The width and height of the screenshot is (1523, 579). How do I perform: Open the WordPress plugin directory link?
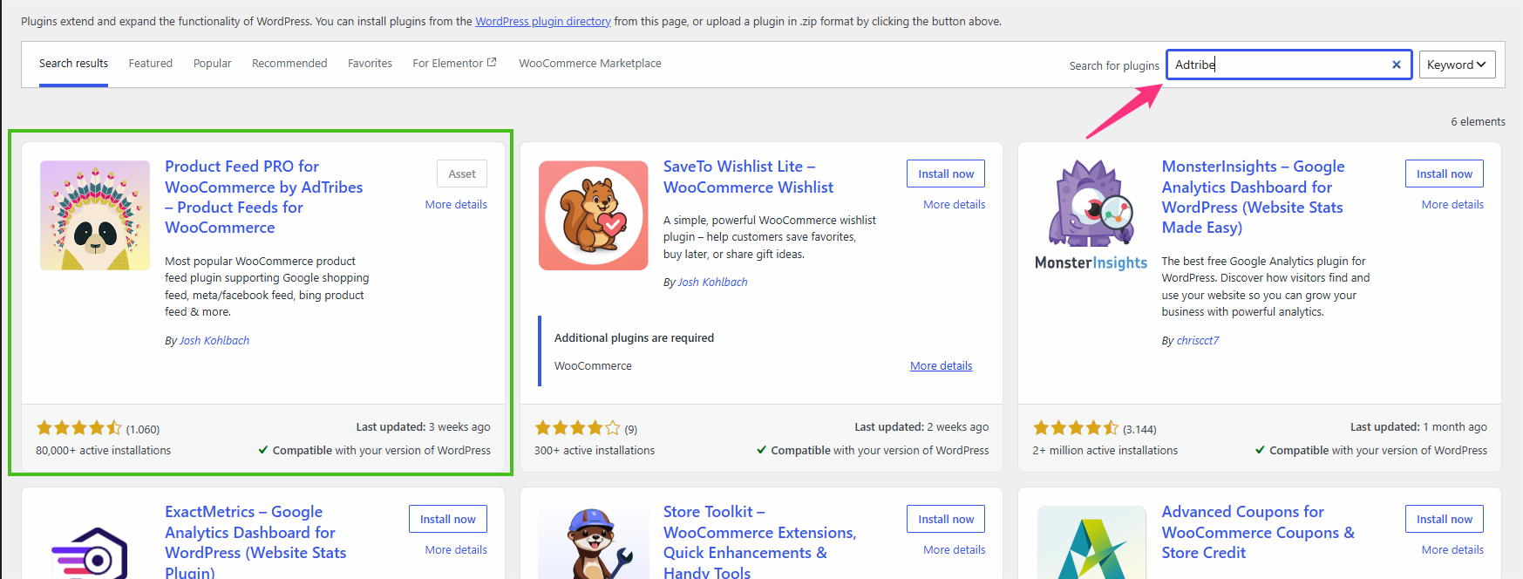(543, 21)
